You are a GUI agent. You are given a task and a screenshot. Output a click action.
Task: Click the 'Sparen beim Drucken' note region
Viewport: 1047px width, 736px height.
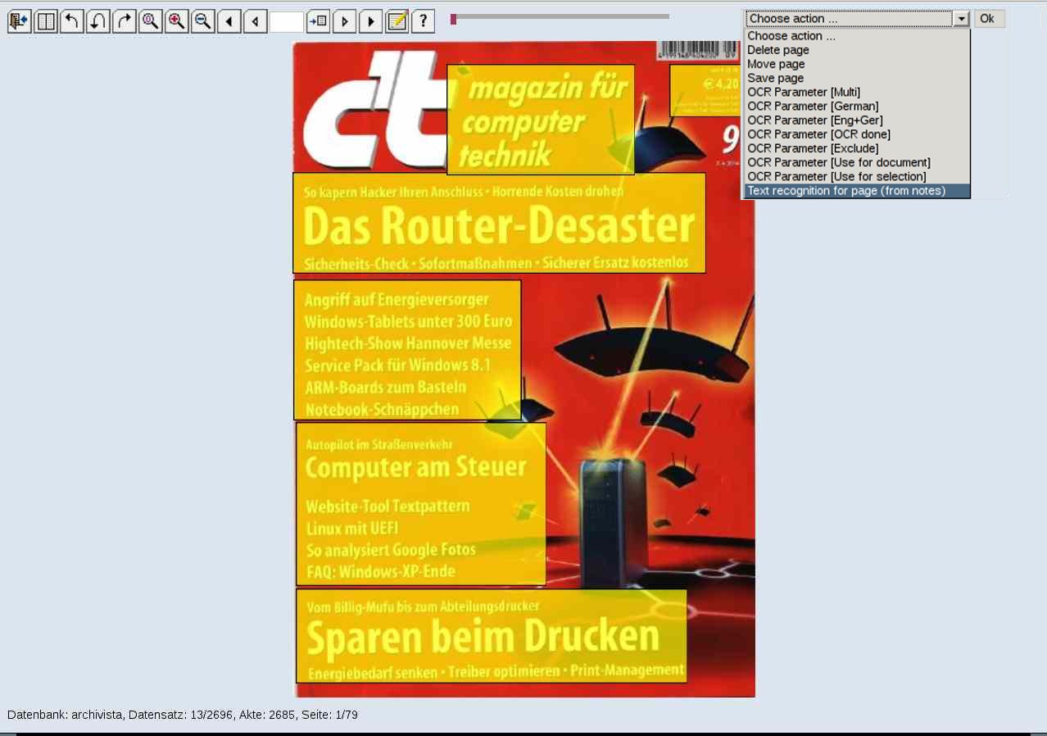(x=491, y=636)
